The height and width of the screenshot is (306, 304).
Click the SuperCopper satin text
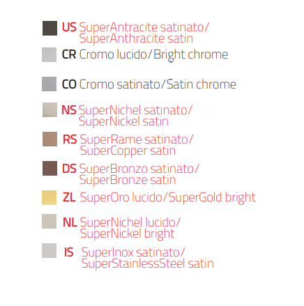point(128,151)
